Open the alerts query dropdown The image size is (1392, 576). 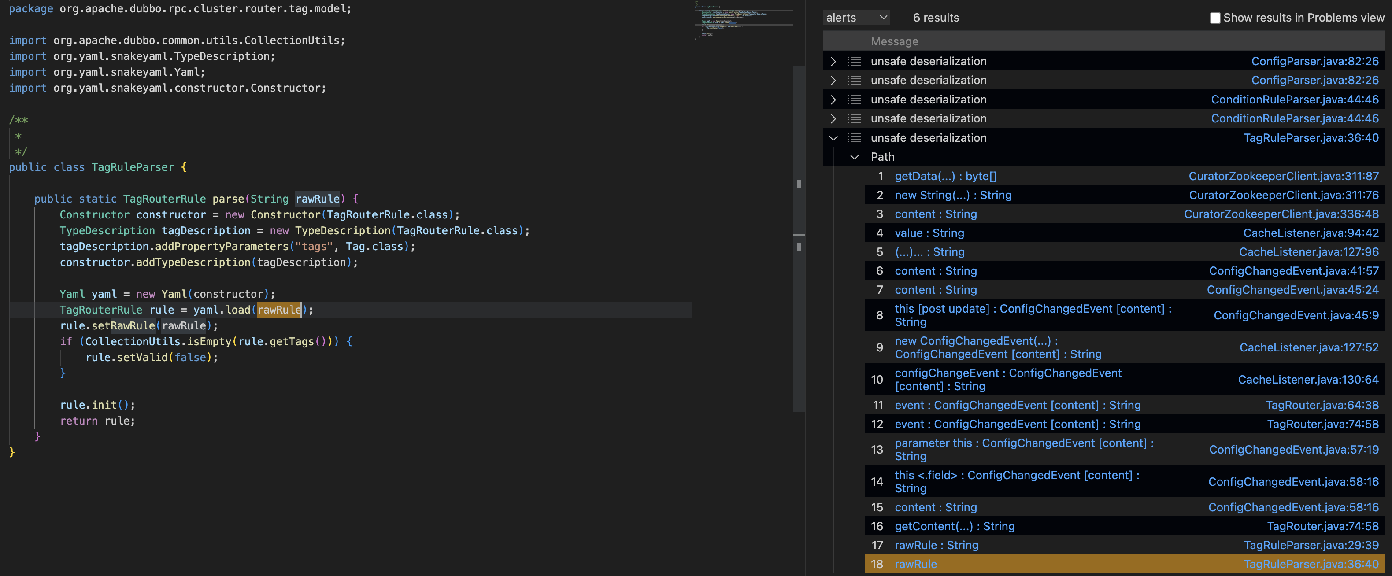[x=856, y=17]
